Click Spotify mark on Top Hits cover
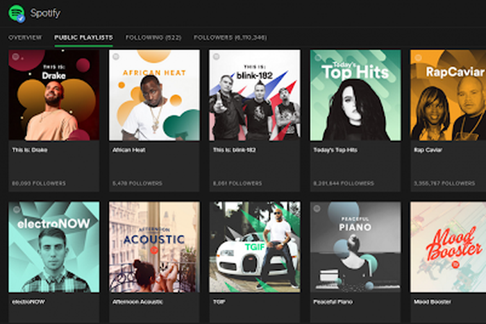The width and height of the screenshot is (486, 324). point(318,58)
